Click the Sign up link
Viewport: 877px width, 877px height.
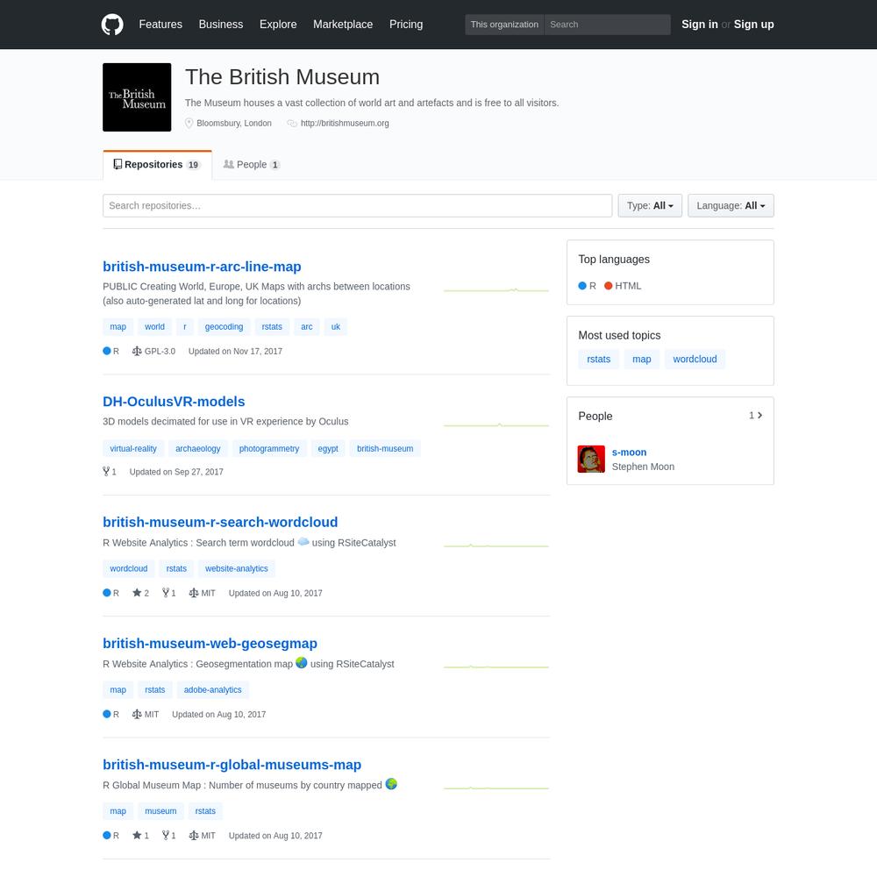(753, 25)
